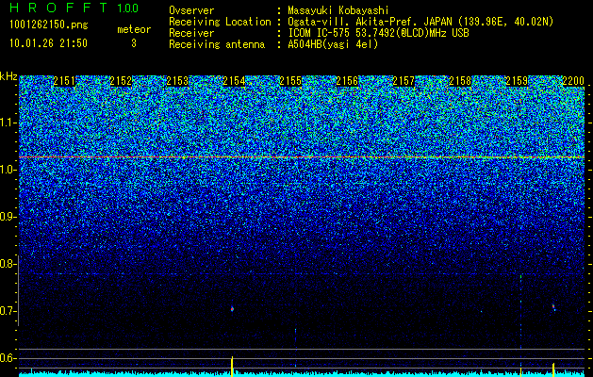Click the 2152 time marker
The image size is (593, 377).
121,81
